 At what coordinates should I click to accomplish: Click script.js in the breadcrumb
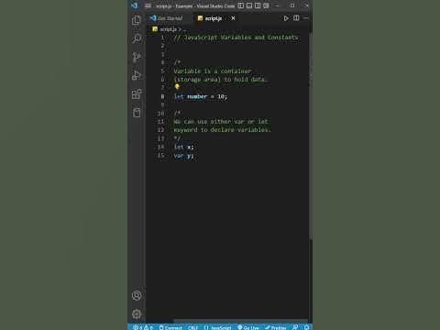168,29
